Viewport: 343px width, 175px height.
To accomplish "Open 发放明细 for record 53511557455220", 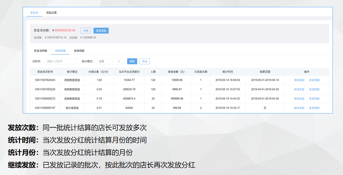I will [314, 89].
